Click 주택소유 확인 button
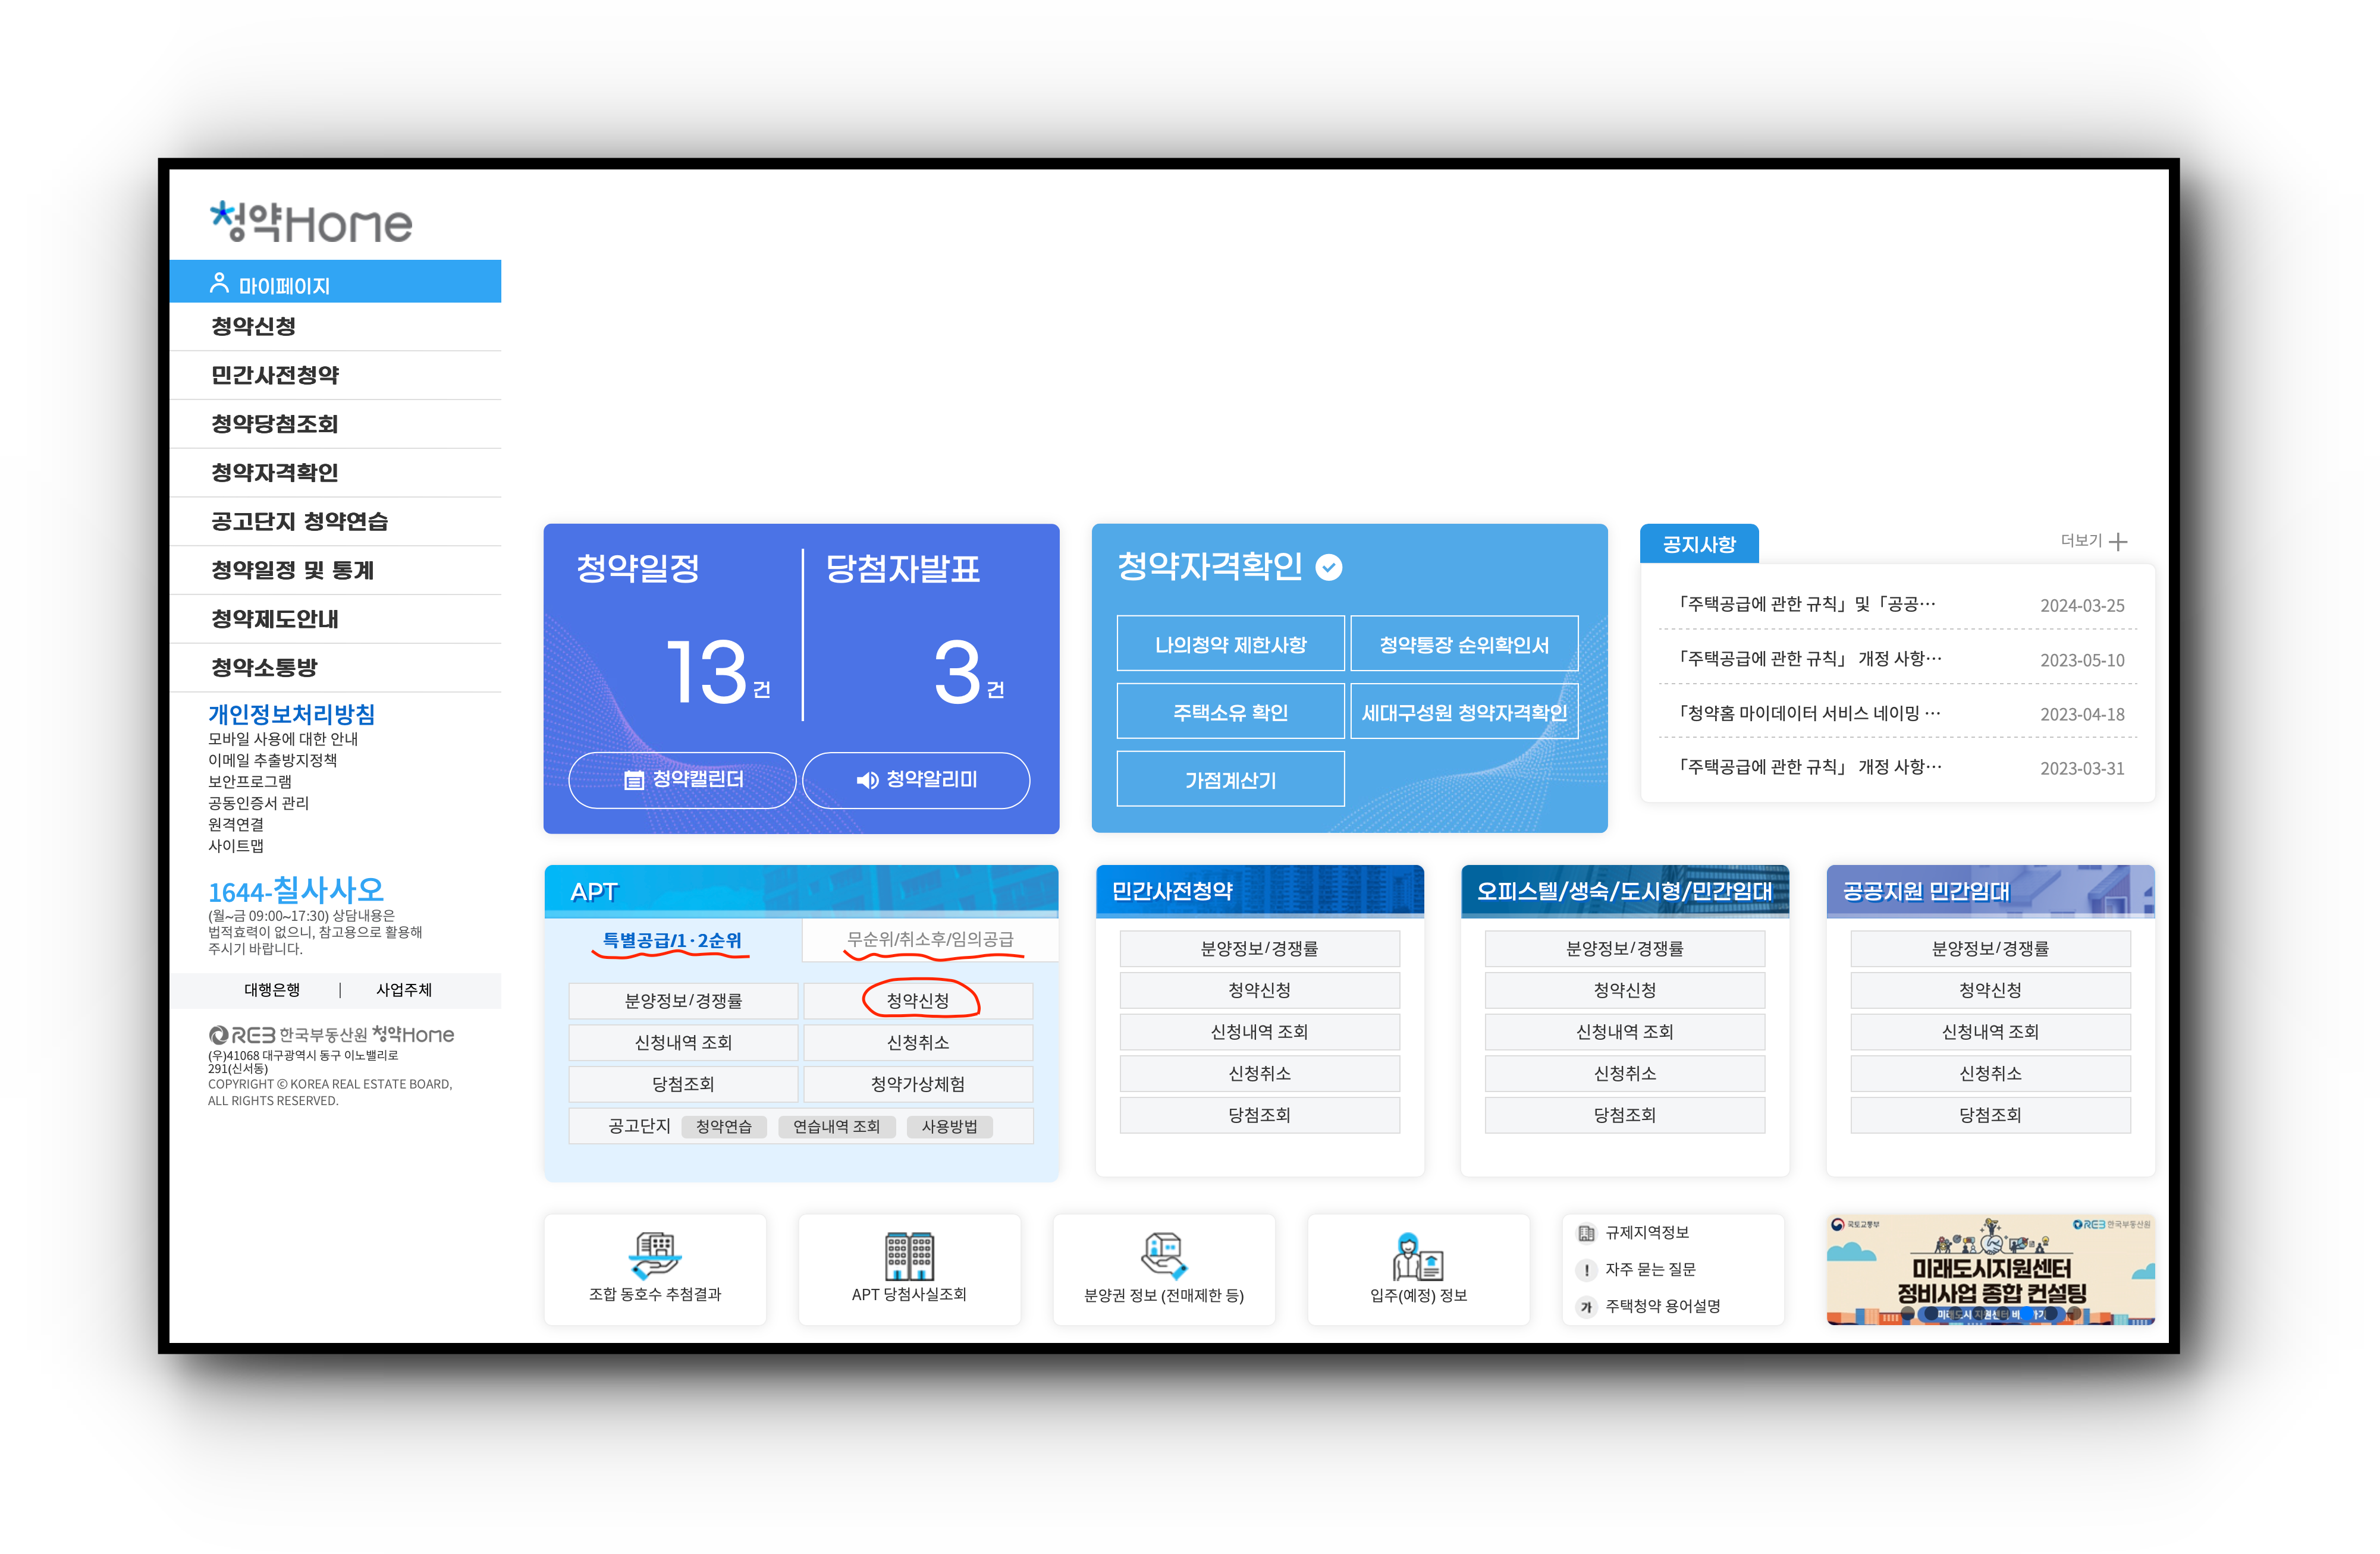The width and height of the screenshot is (2380, 1554). [x=1230, y=713]
